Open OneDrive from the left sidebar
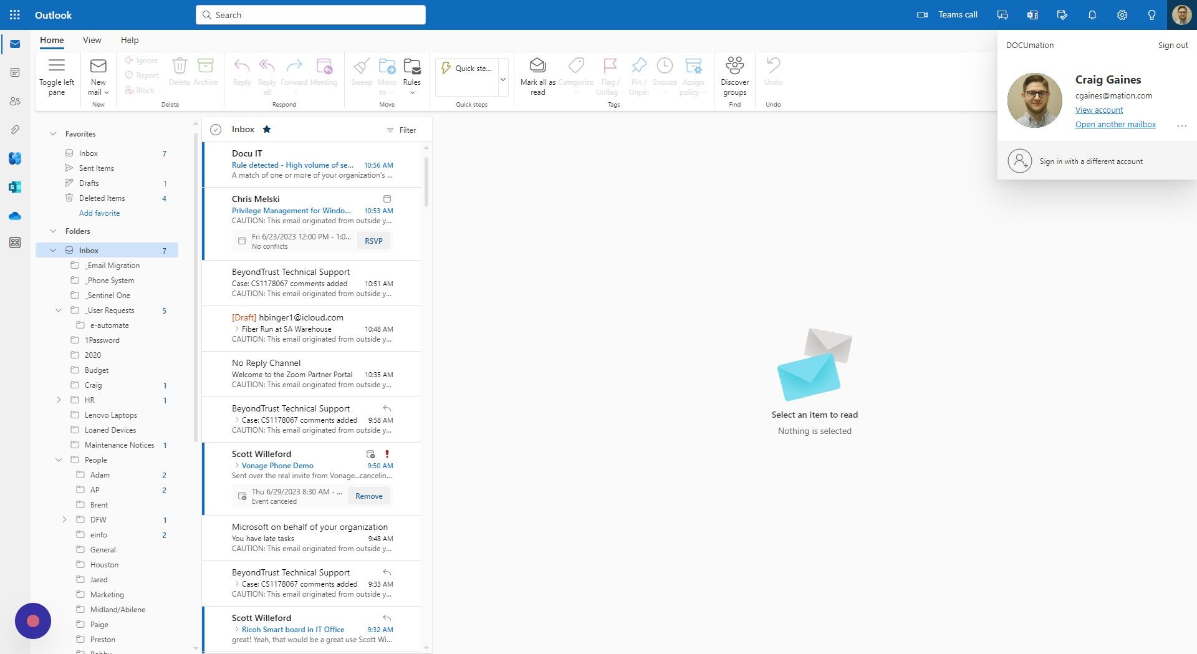Screen dimensions: 1197x654 click(x=15, y=216)
